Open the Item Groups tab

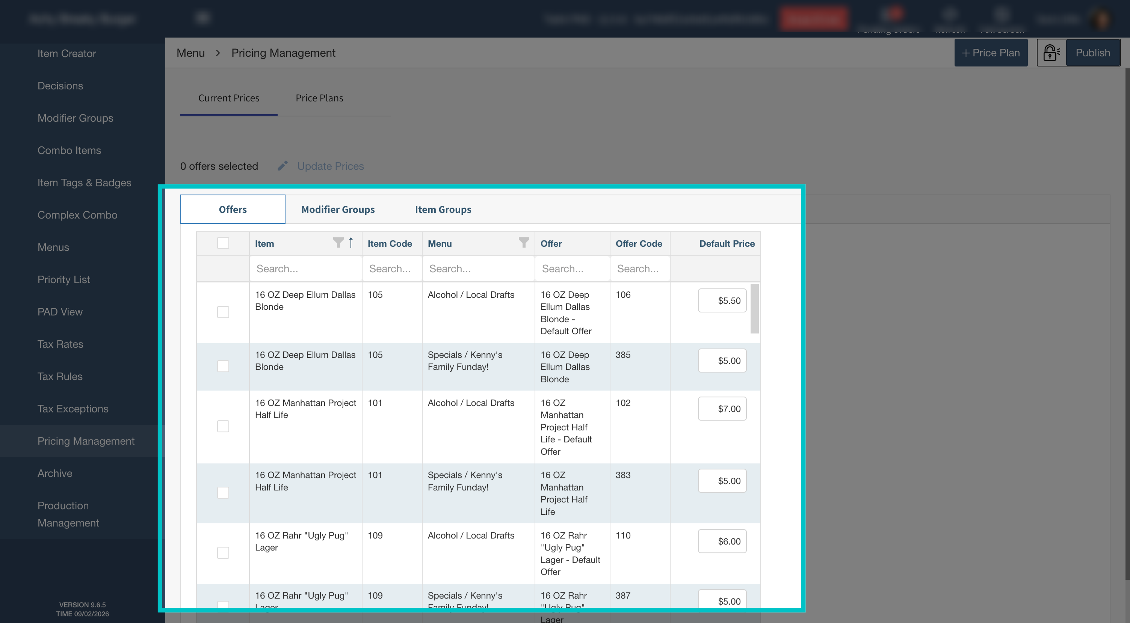[443, 209]
